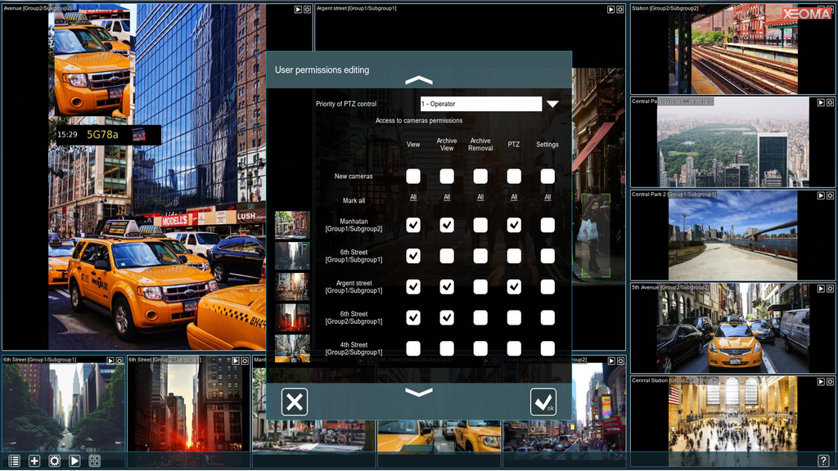Play archive of 6th Street Group1 camera
The width and height of the screenshot is (838, 471).
point(110,361)
